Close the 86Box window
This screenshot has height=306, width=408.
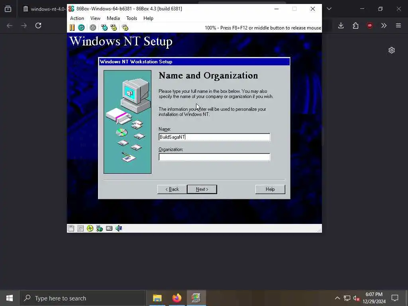tap(313, 9)
